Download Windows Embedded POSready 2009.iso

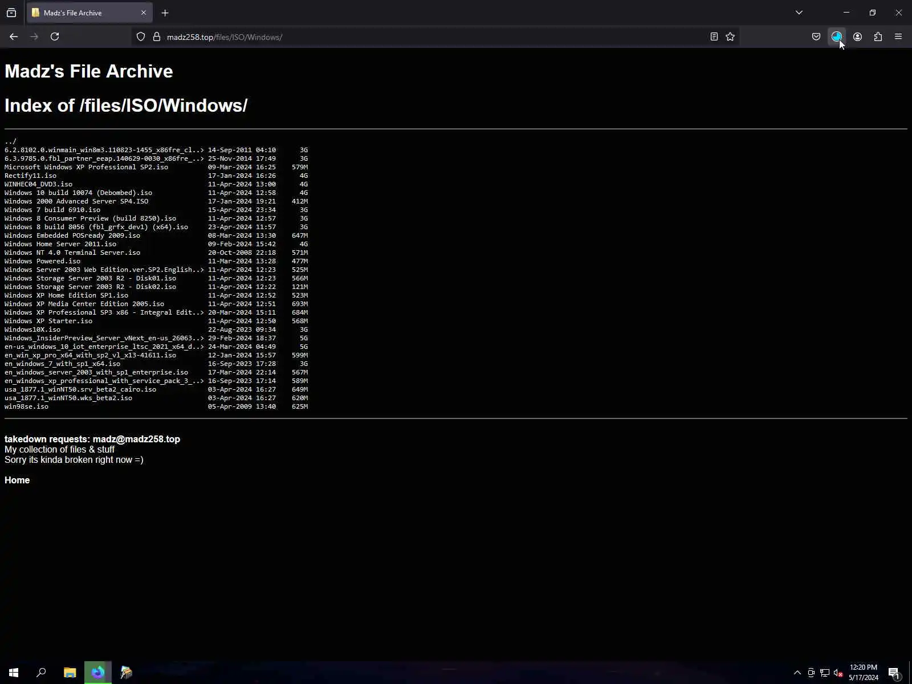[72, 235]
